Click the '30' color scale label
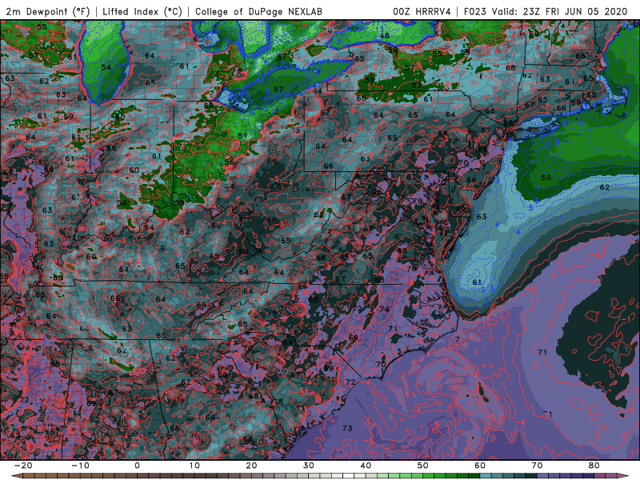The width and height of the screenshot is (640, 480). pyautogui.click(x=309, y=466)
